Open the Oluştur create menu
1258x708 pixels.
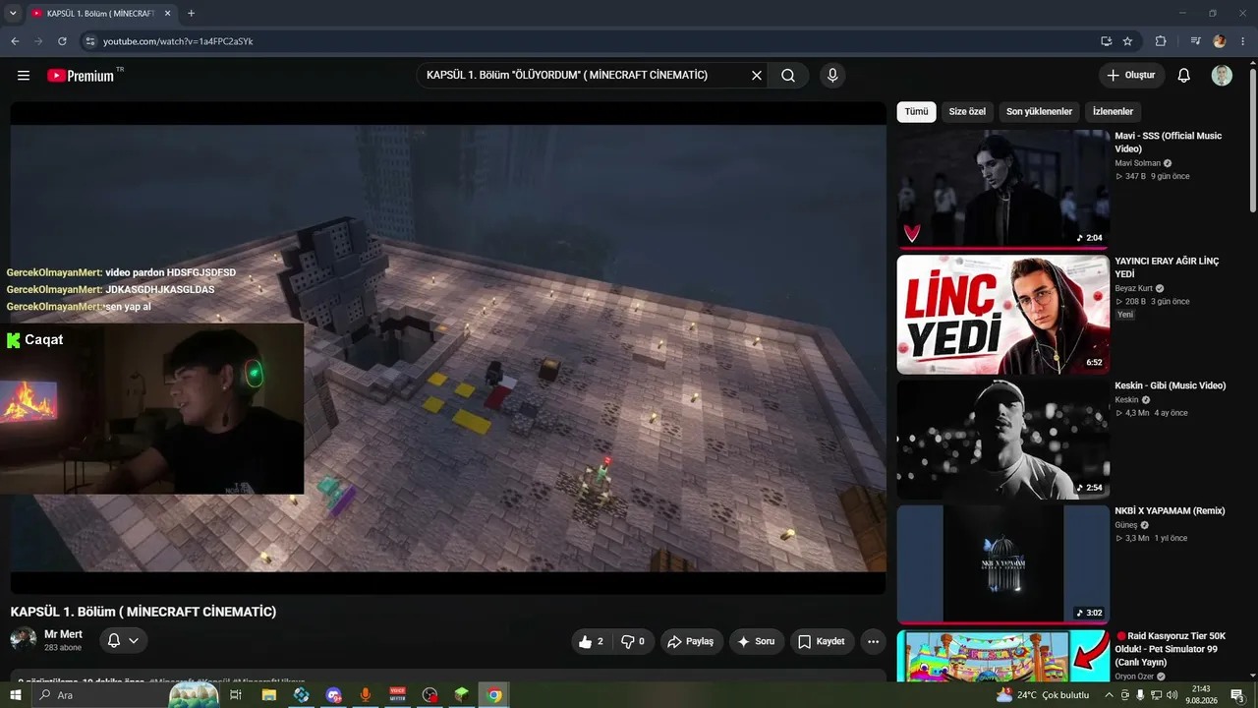[1131, 76]
